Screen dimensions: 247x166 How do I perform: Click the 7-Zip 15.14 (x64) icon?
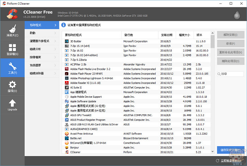[x=67, y=46]
